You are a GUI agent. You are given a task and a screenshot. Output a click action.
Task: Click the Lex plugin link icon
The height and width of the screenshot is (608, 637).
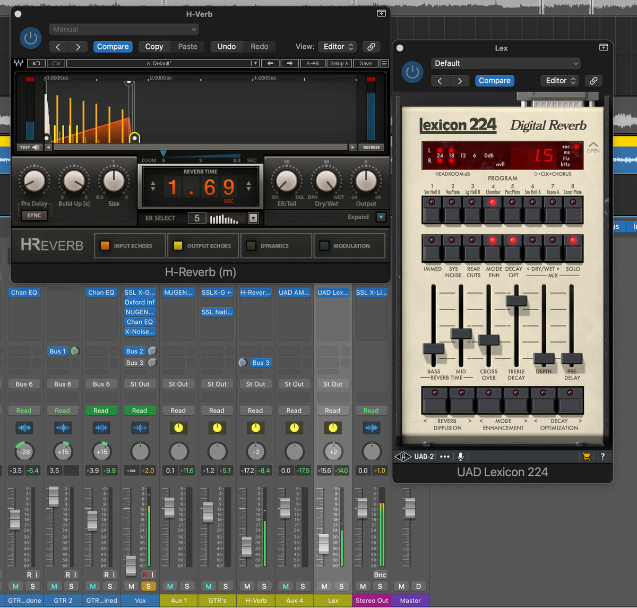(593, 81)
